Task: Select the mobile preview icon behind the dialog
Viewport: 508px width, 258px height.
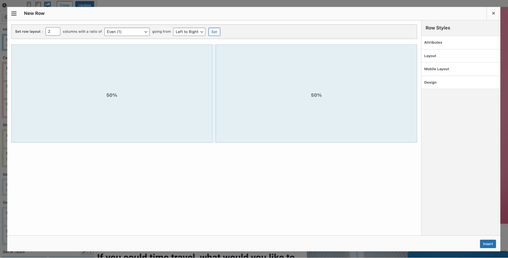Action: [x=29, y=4]
